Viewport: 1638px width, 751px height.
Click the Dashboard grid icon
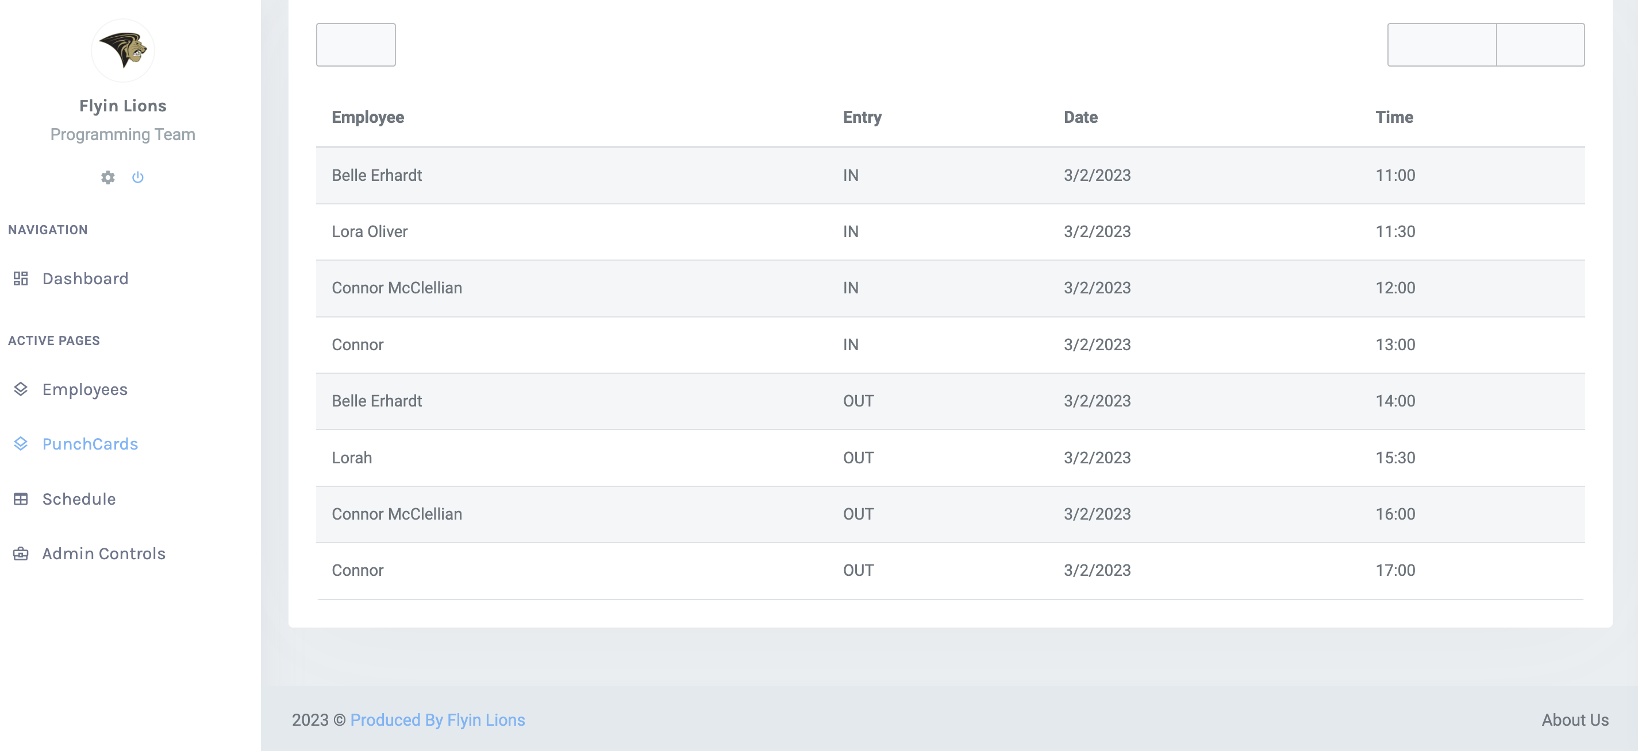21,278
